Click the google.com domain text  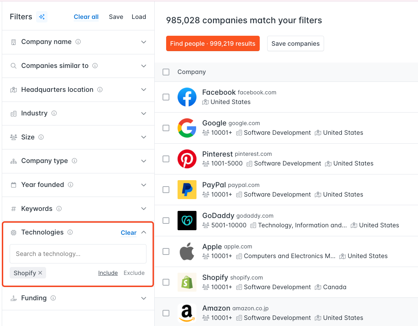click(x=244, y=123)
